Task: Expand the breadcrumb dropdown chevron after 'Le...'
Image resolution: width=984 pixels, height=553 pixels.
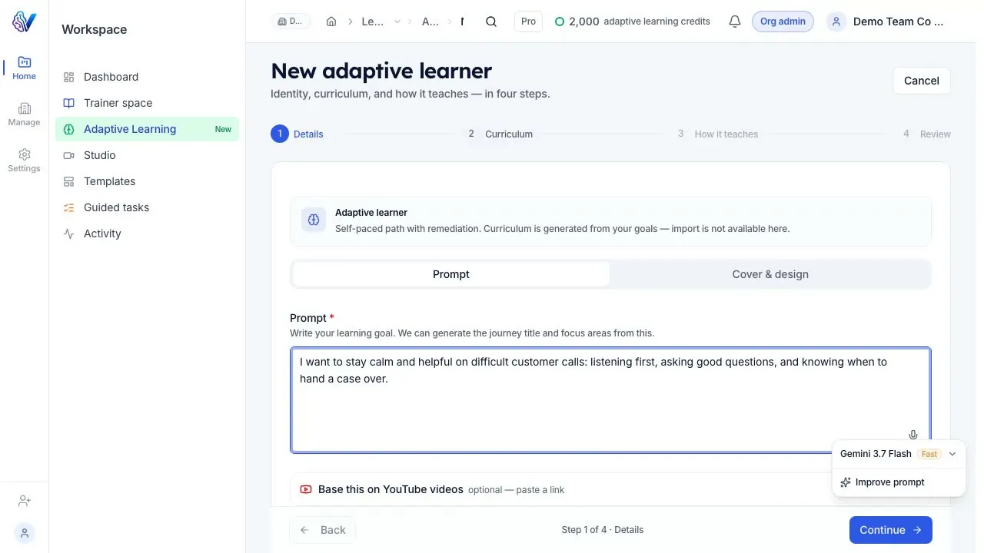Action: pyautogui.click(x=397, y=22)
